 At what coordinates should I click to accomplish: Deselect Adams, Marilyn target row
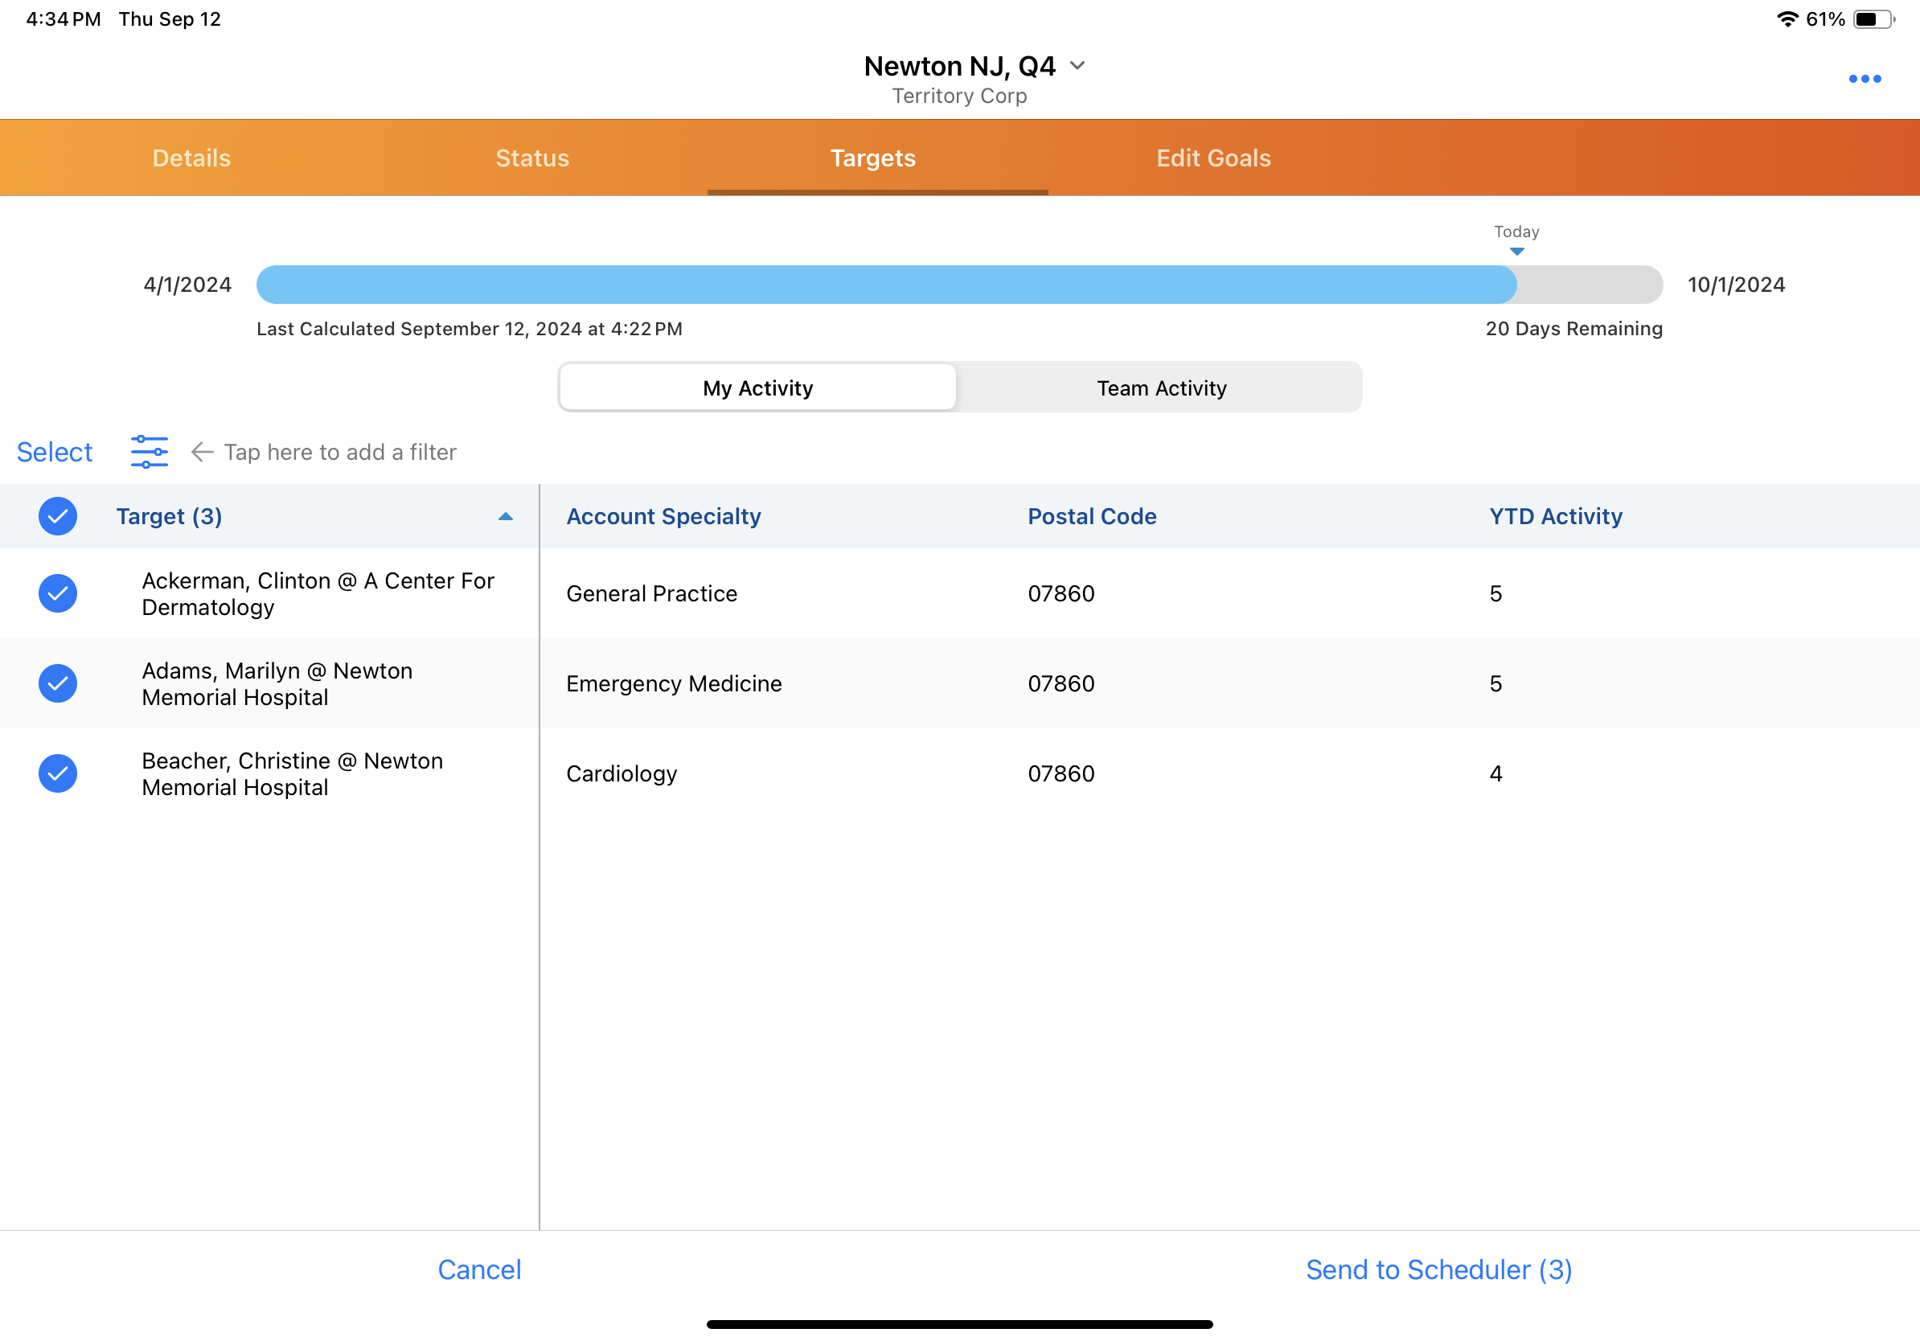point(58,683)
